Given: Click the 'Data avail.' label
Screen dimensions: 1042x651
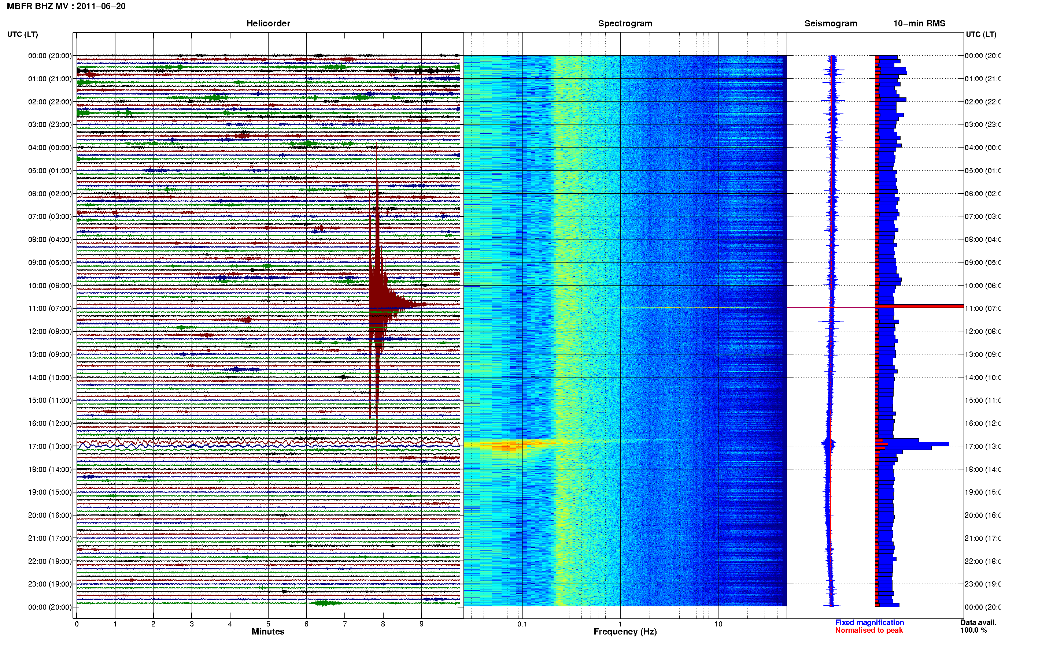Looking at the screenshot, I should [978, 622].
